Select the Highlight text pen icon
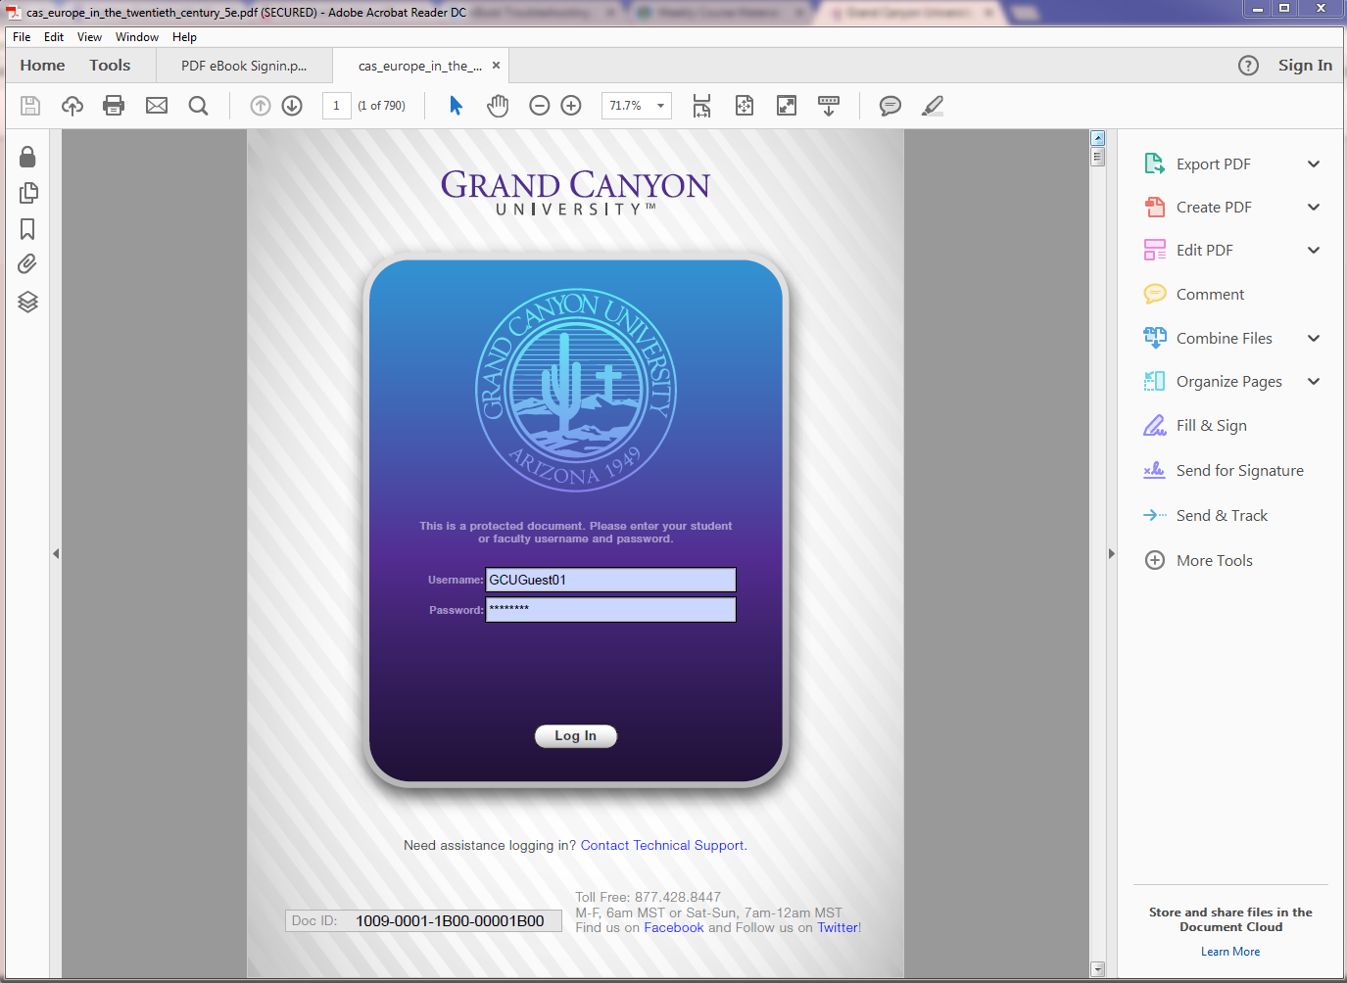The image size is (1347, 983). (933, 106)
